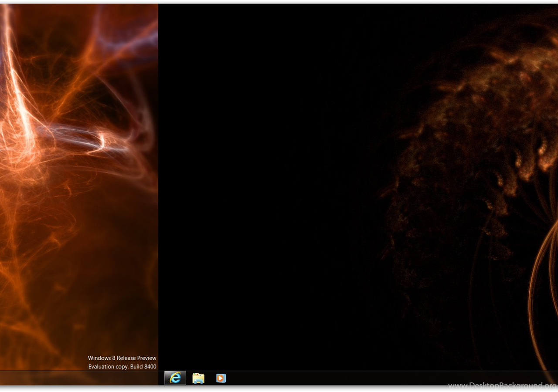This screenshot has height=392, width=558.
Task: Select the highlighted Internet Explorer taskbar button
Action: [175, 378]
